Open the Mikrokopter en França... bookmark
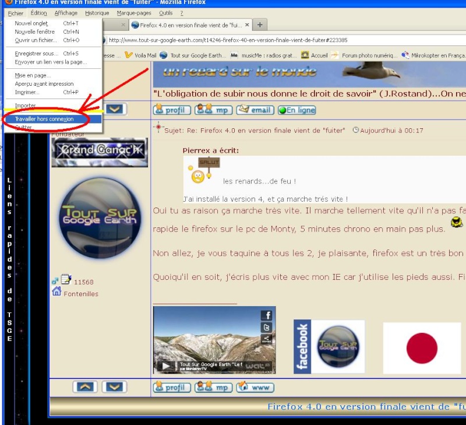The height and width of the screenshot is (425, 466). pyautogui.click(x=433, y=55)
